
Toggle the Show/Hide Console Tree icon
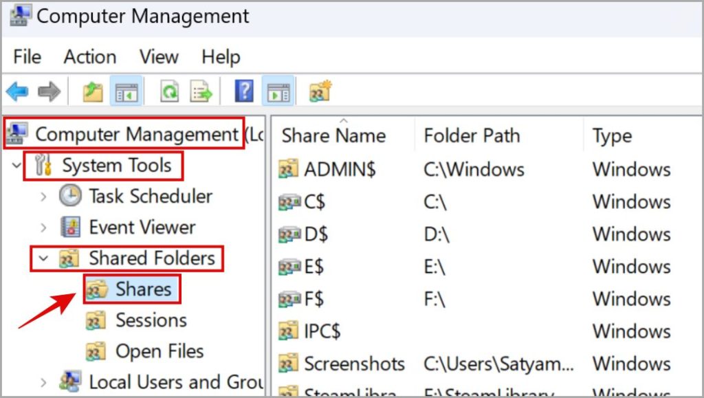(x=127, y=90)
